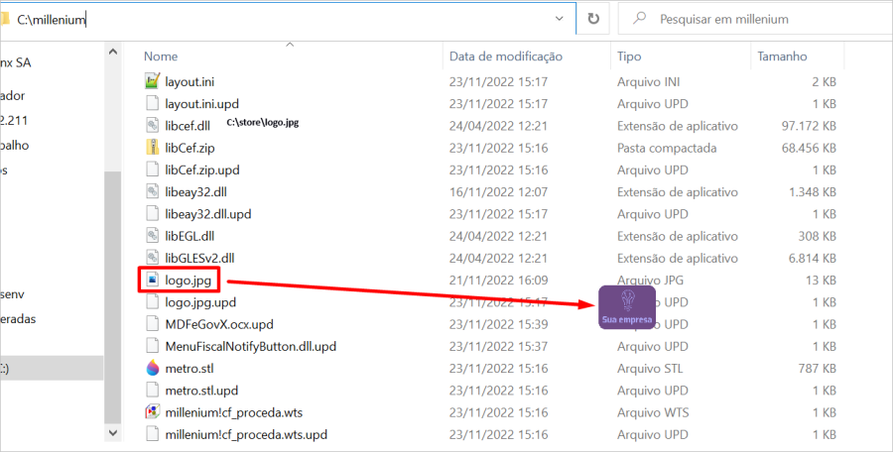The image size is (893, 452).
Task: Click the metro.stl colorful drop icon
Action: [152, 368]
